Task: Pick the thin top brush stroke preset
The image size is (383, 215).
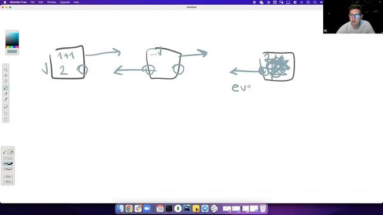Action: tap(8, 158)
